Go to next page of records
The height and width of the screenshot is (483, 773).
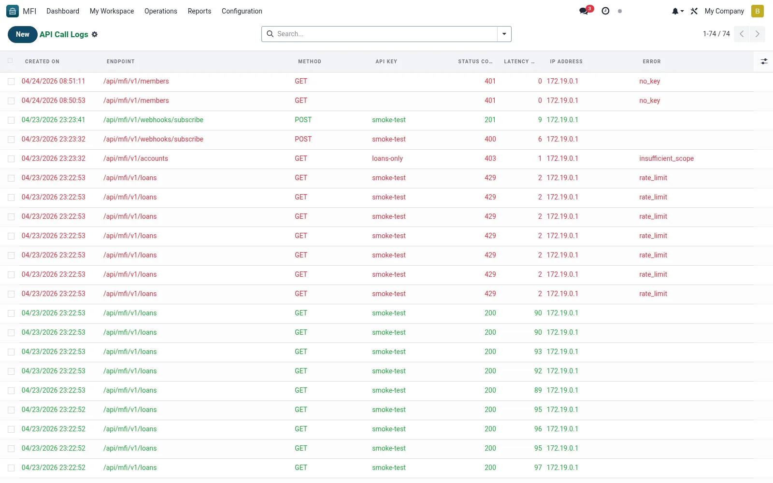click(757, 34)
